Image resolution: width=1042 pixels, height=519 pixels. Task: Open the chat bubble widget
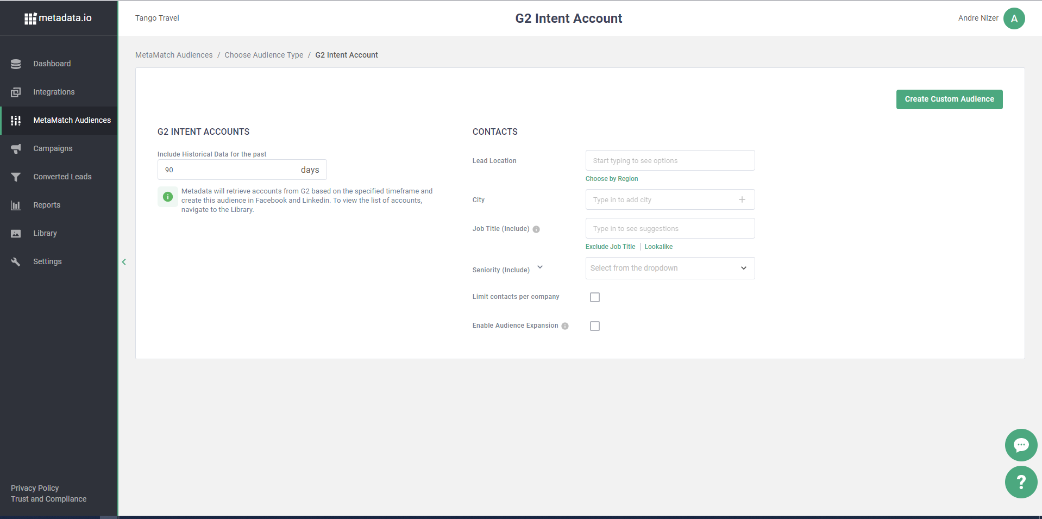pos(1021,445)
